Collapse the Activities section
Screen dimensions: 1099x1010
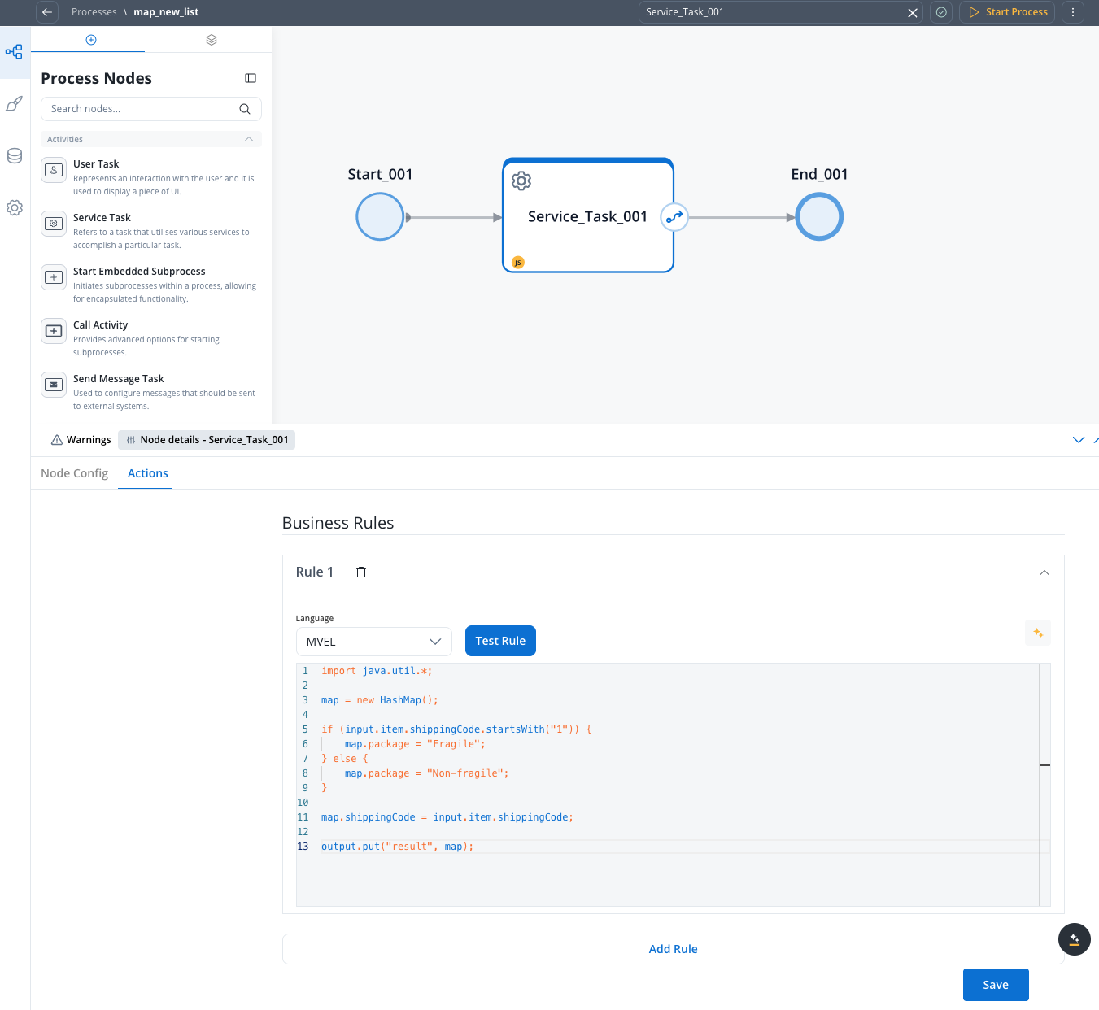[249, 139]
